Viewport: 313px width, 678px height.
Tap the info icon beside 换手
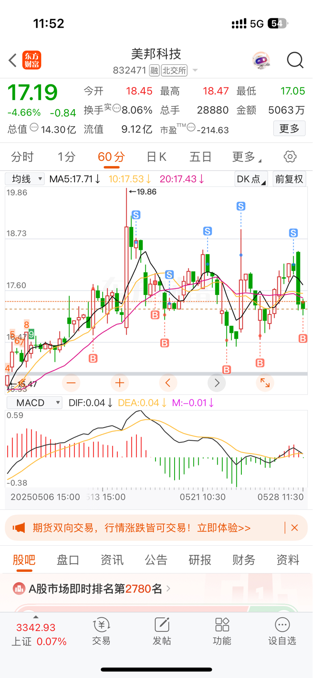point(116,108)
